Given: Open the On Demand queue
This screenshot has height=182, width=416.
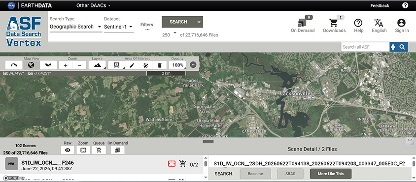Looking at the screenshot, I should pos(303,25).
